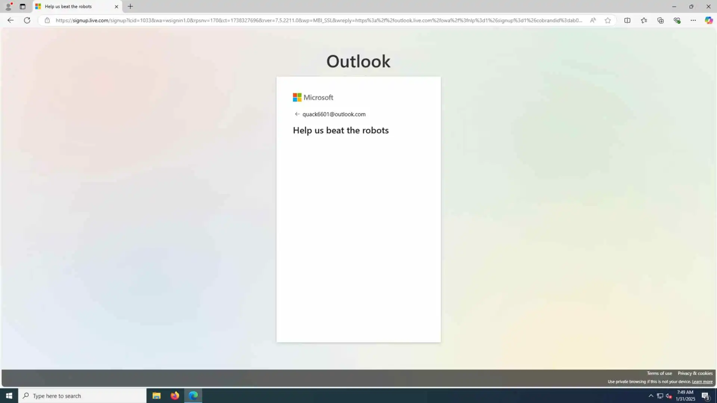Go back using arrow beside quack6601@outlook.com
Viewport: 717px width, 403px height.
(297, 114)
